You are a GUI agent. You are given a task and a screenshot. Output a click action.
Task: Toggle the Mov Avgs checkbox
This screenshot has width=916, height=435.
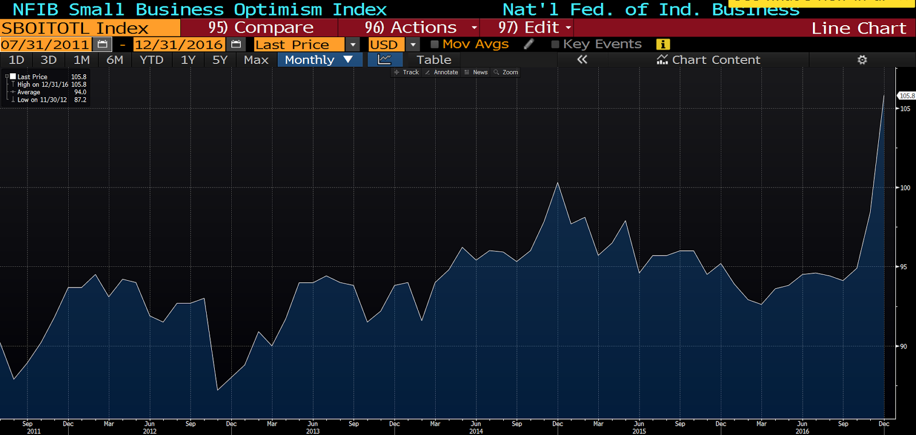click(x=435, y=44)
